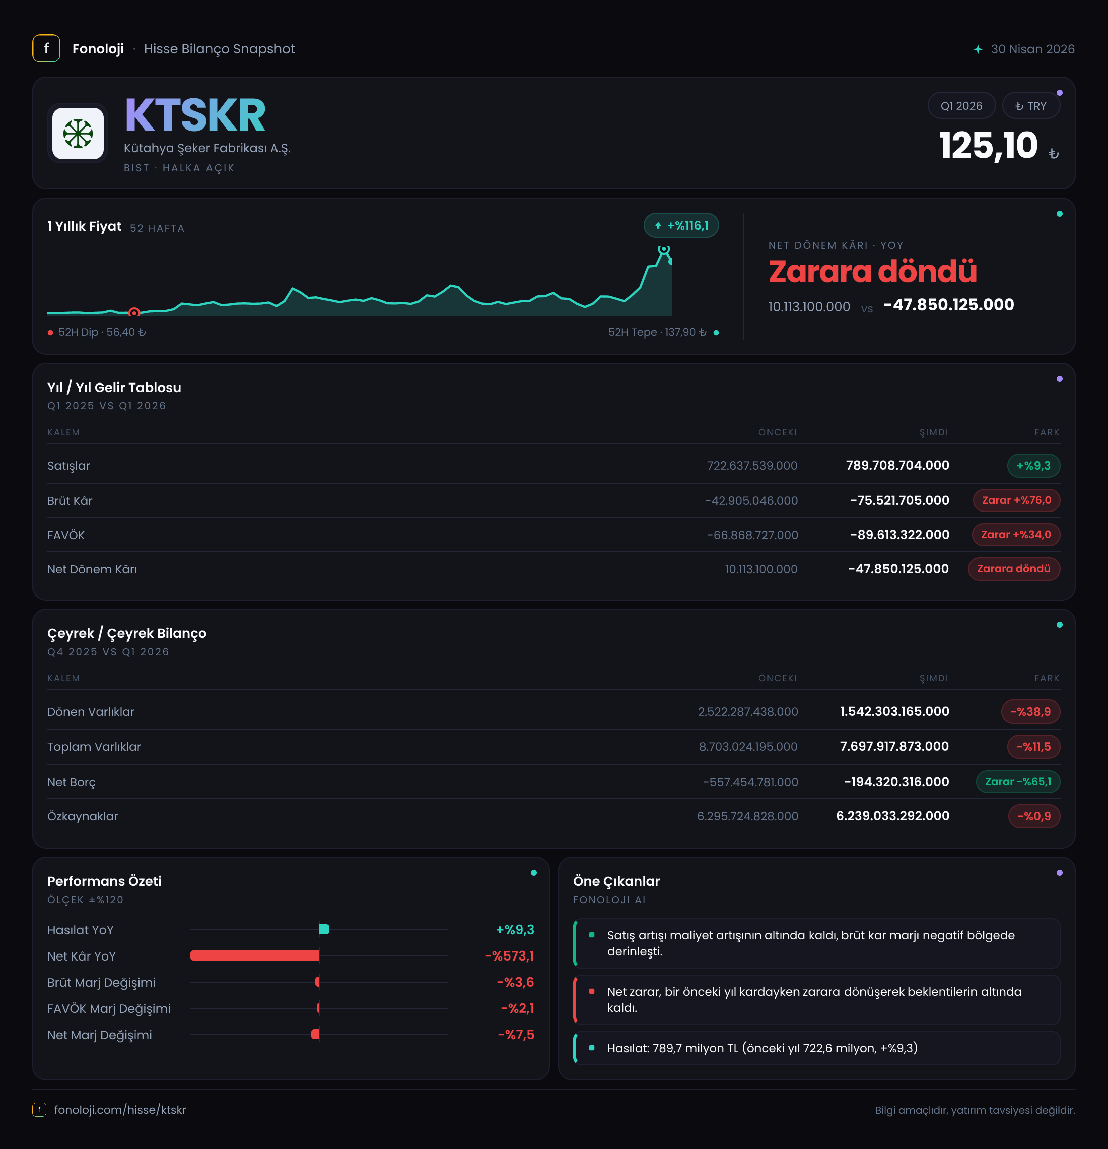Click "Kütahya Şeker Fabrikası A.Ş." company name
Screen dimensions: 1108x1149
[x=207, y=148]
